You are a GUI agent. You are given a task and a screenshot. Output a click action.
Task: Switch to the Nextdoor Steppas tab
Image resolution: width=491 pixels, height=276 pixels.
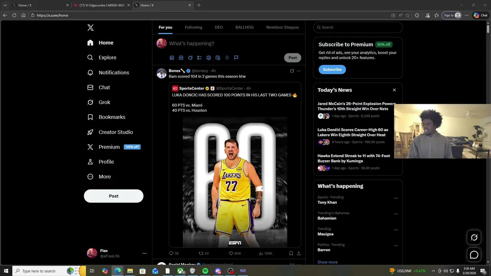[x=283, y=27]
